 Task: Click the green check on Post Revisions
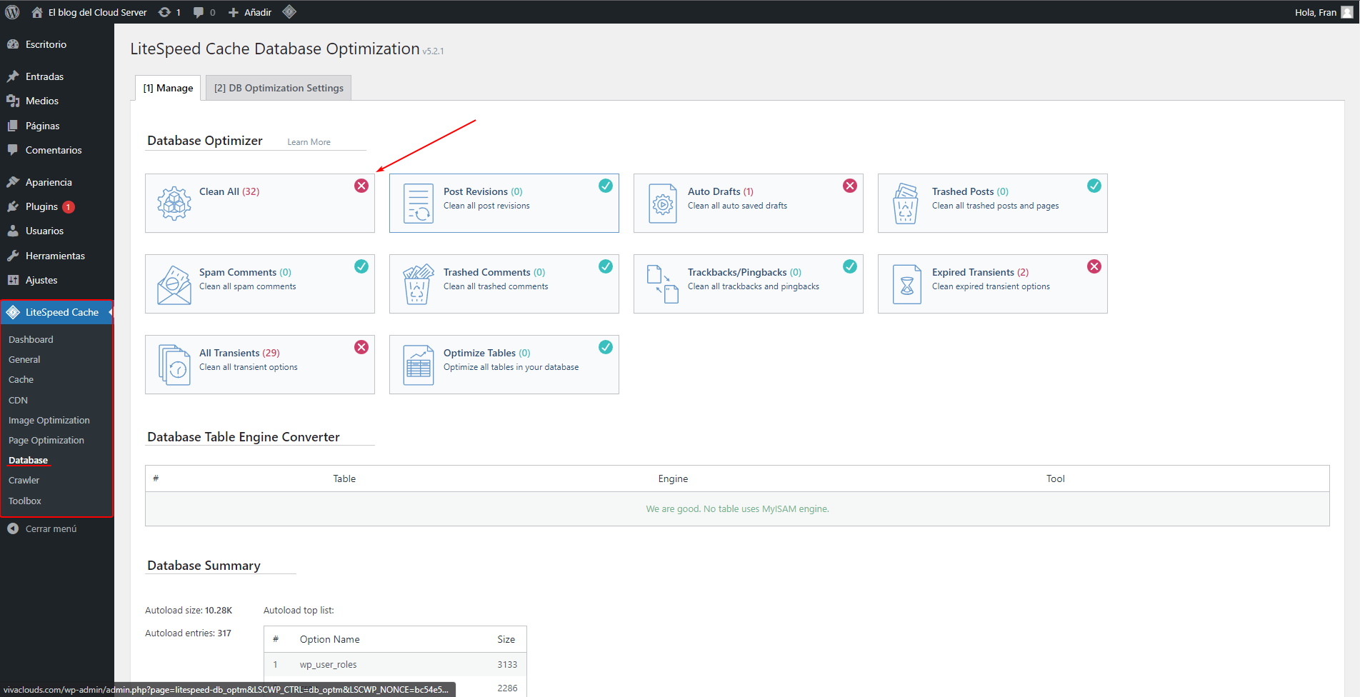click(606, 186)
